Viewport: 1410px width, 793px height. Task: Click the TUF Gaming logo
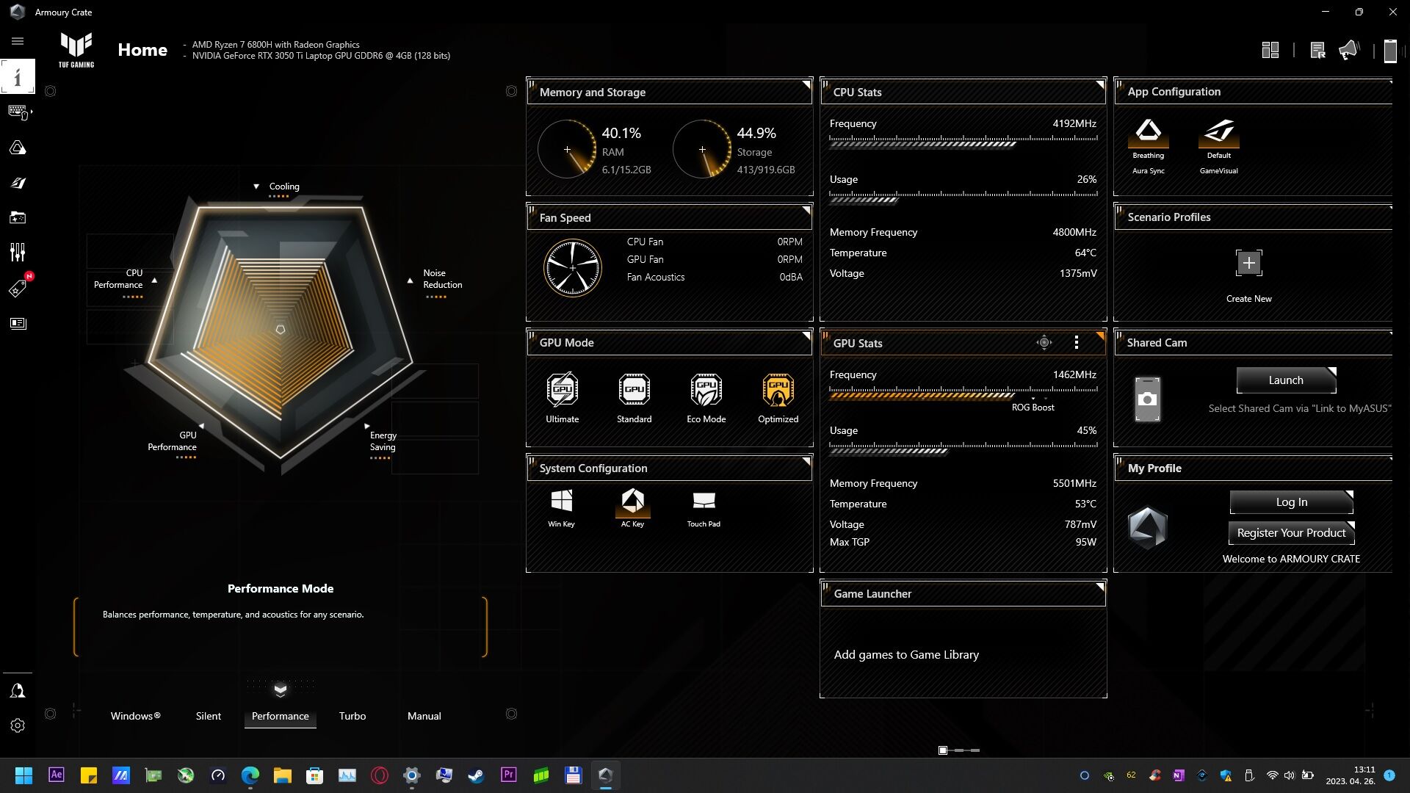[76, 50]
